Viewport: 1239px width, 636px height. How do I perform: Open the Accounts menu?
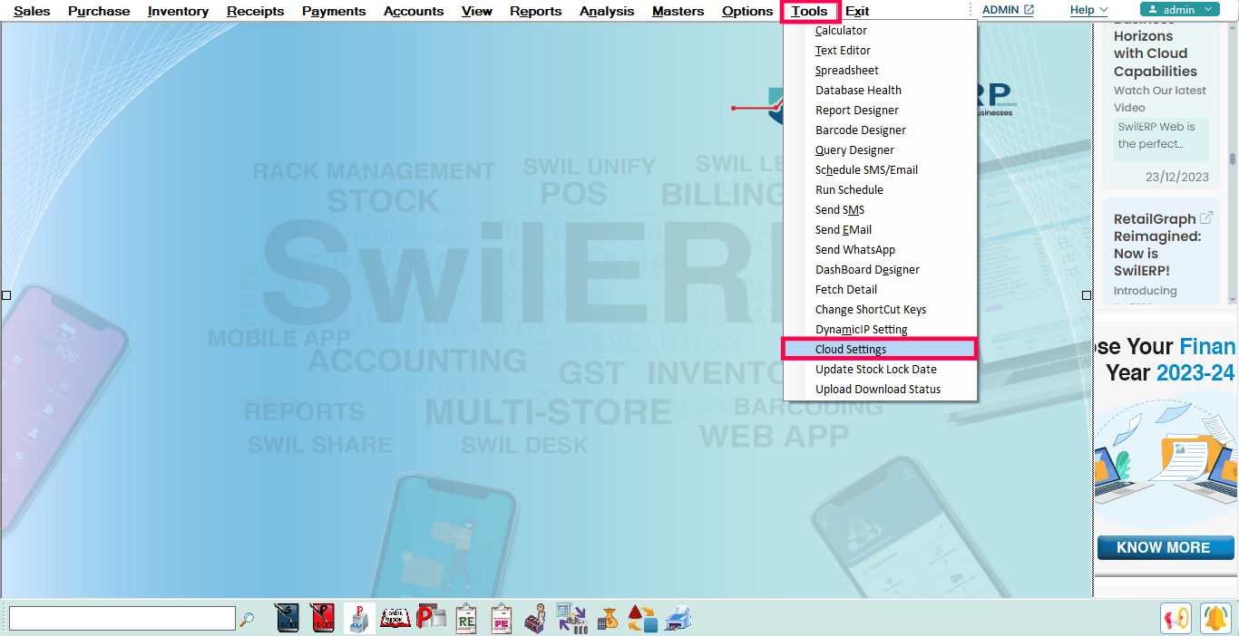coord(414,11)
